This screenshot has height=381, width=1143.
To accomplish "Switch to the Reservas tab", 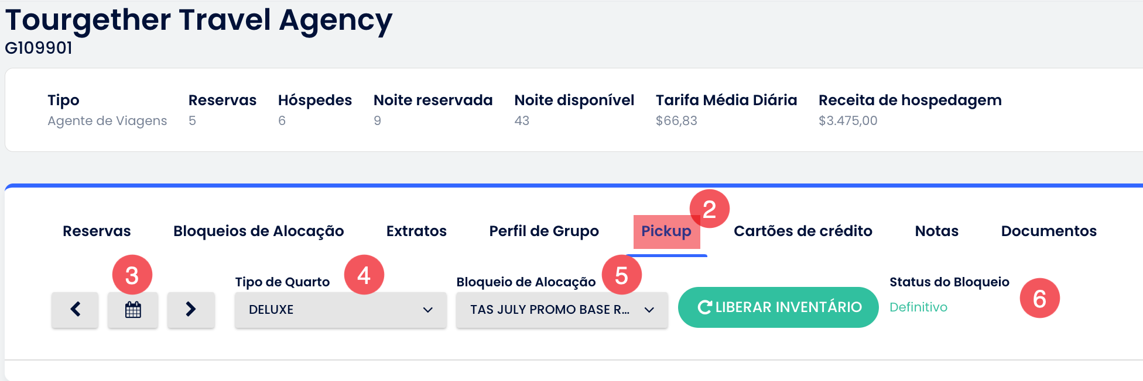I will click(97, 231).
